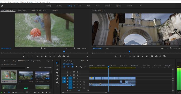Screen dimensions: 181x94
Task: Open Comparison View in Program monitor
Action: coord(165,56)
